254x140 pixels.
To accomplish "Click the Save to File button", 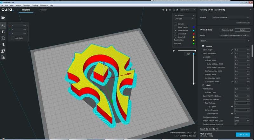I will [243, 135].
